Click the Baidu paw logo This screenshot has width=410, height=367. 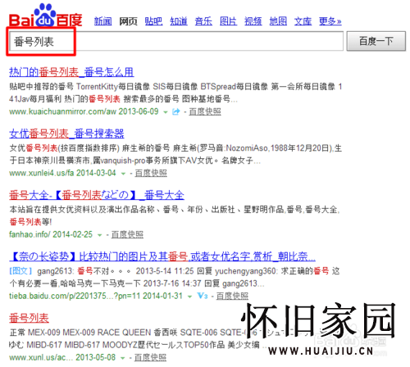click(x=46, y=16)
